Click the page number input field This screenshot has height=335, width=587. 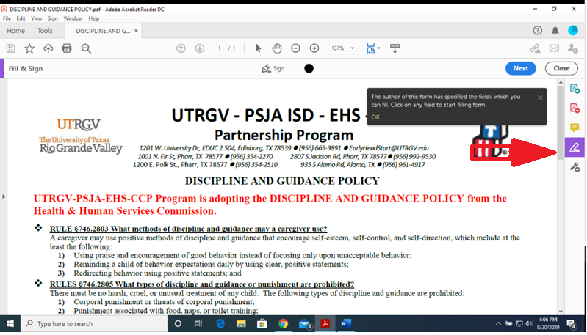coord(219,48)
